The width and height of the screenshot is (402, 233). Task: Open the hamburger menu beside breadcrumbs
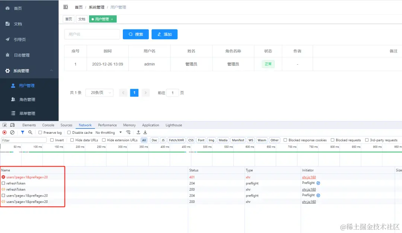coord(66,7)
